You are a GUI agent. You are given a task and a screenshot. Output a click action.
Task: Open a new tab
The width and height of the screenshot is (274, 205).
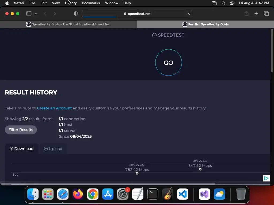point(256,13)
